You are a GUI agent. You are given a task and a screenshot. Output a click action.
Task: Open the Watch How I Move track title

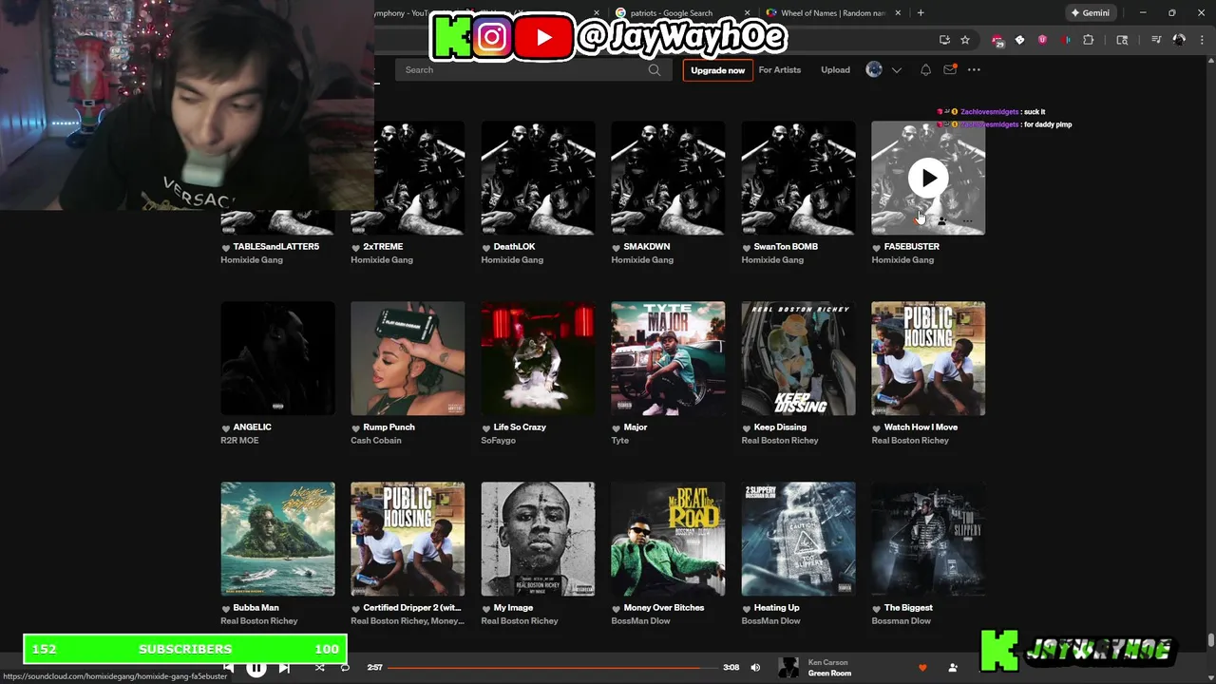coord(921,427)
